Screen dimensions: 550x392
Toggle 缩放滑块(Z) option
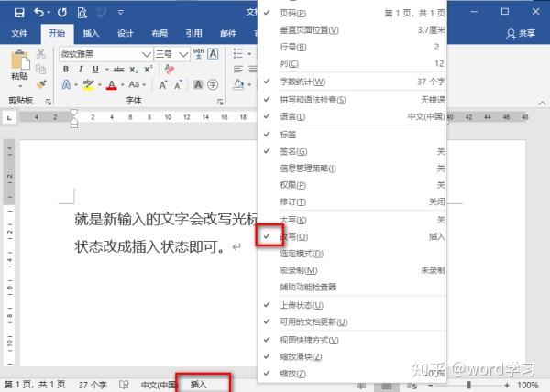[352, 357]
